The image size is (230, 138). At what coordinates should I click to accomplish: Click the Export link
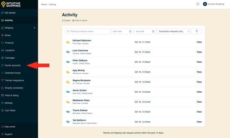pyautogui.click(x=66, y=20)
